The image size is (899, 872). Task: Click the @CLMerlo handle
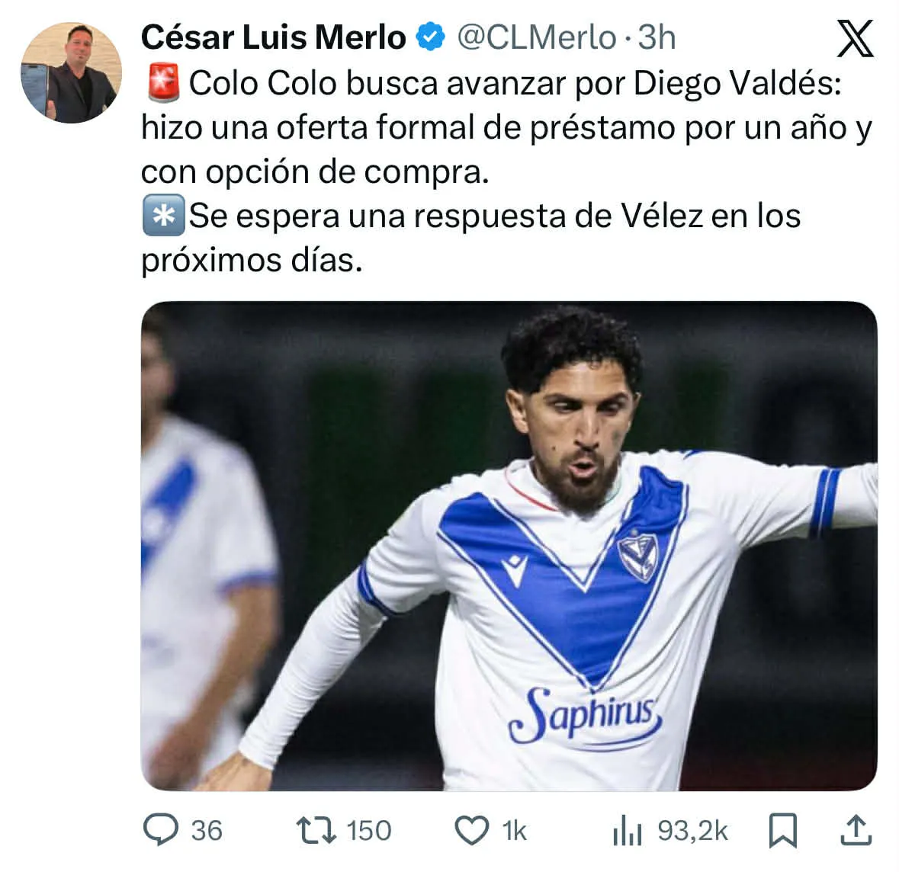(x=537, y=38)
